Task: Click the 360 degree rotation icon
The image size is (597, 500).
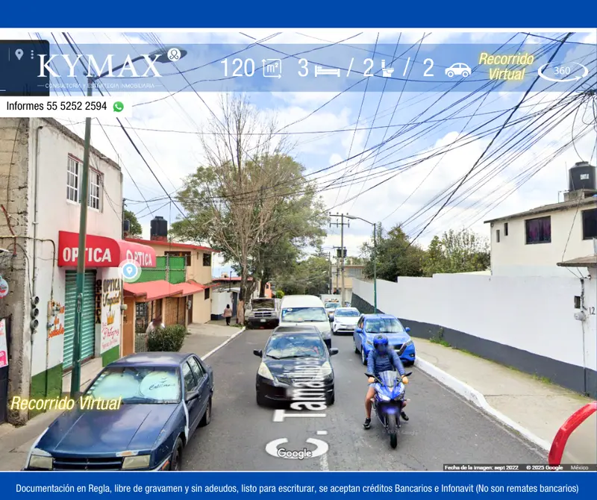Action: pos(563,71)
